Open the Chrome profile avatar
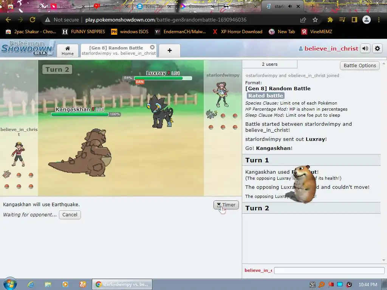The width and height of the screenshot is (387, 290). [x=367, y=20]
